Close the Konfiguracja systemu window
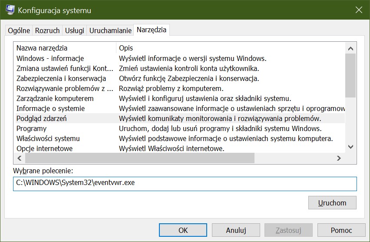The width and height of the screenshot is (370, 242). click(x=359, y=10)
